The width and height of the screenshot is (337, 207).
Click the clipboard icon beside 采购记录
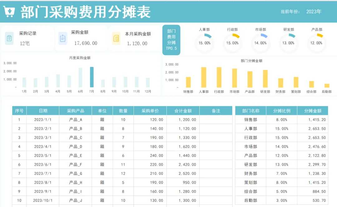coord(9,38)
